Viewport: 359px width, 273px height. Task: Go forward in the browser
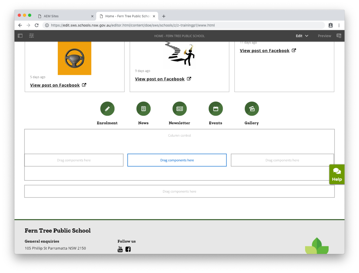(28, 25)
